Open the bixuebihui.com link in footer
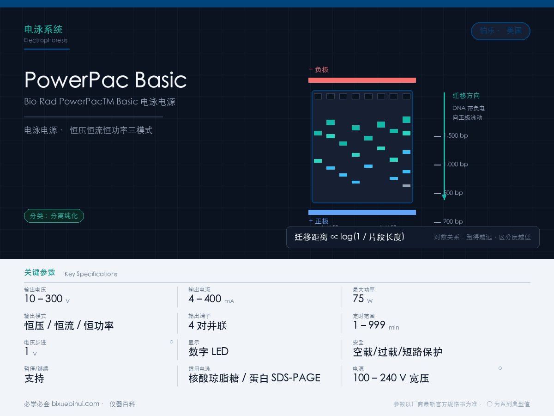The height and width of the screenshot is (416, 554). tap(75, 404)
